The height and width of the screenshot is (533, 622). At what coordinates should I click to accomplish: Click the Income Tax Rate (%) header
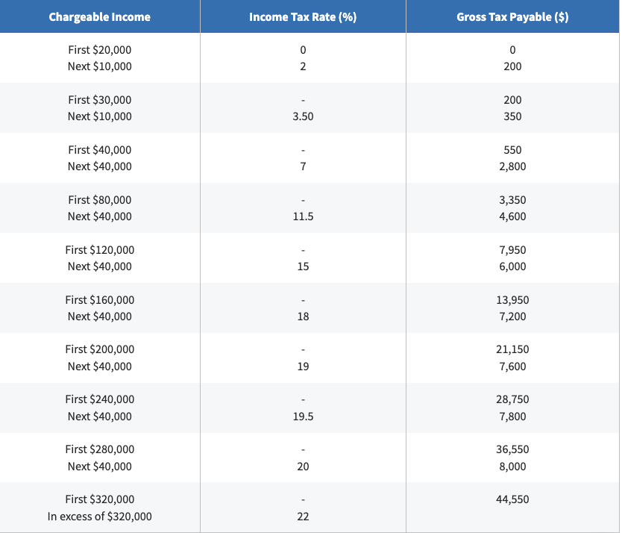pyautogui.click(x=303, y=17)
